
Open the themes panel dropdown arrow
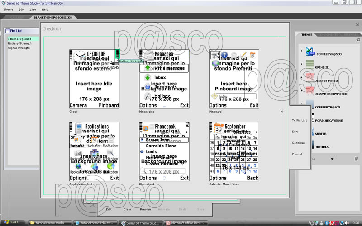click(332, 159)
